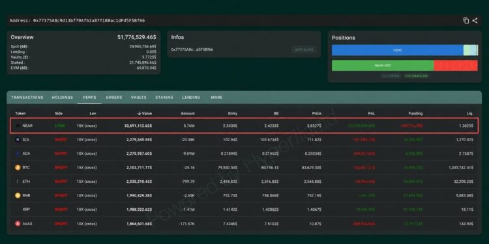
Task: Click AVAX value 1,864,601.68$
Action: coord(139,223)
